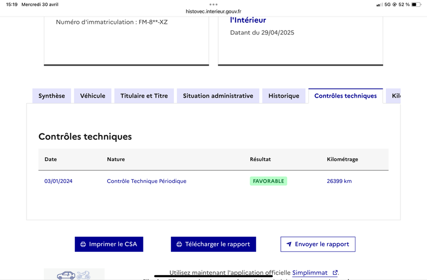Click the printer icon in Télécharger le rapport

pos(179,244)
